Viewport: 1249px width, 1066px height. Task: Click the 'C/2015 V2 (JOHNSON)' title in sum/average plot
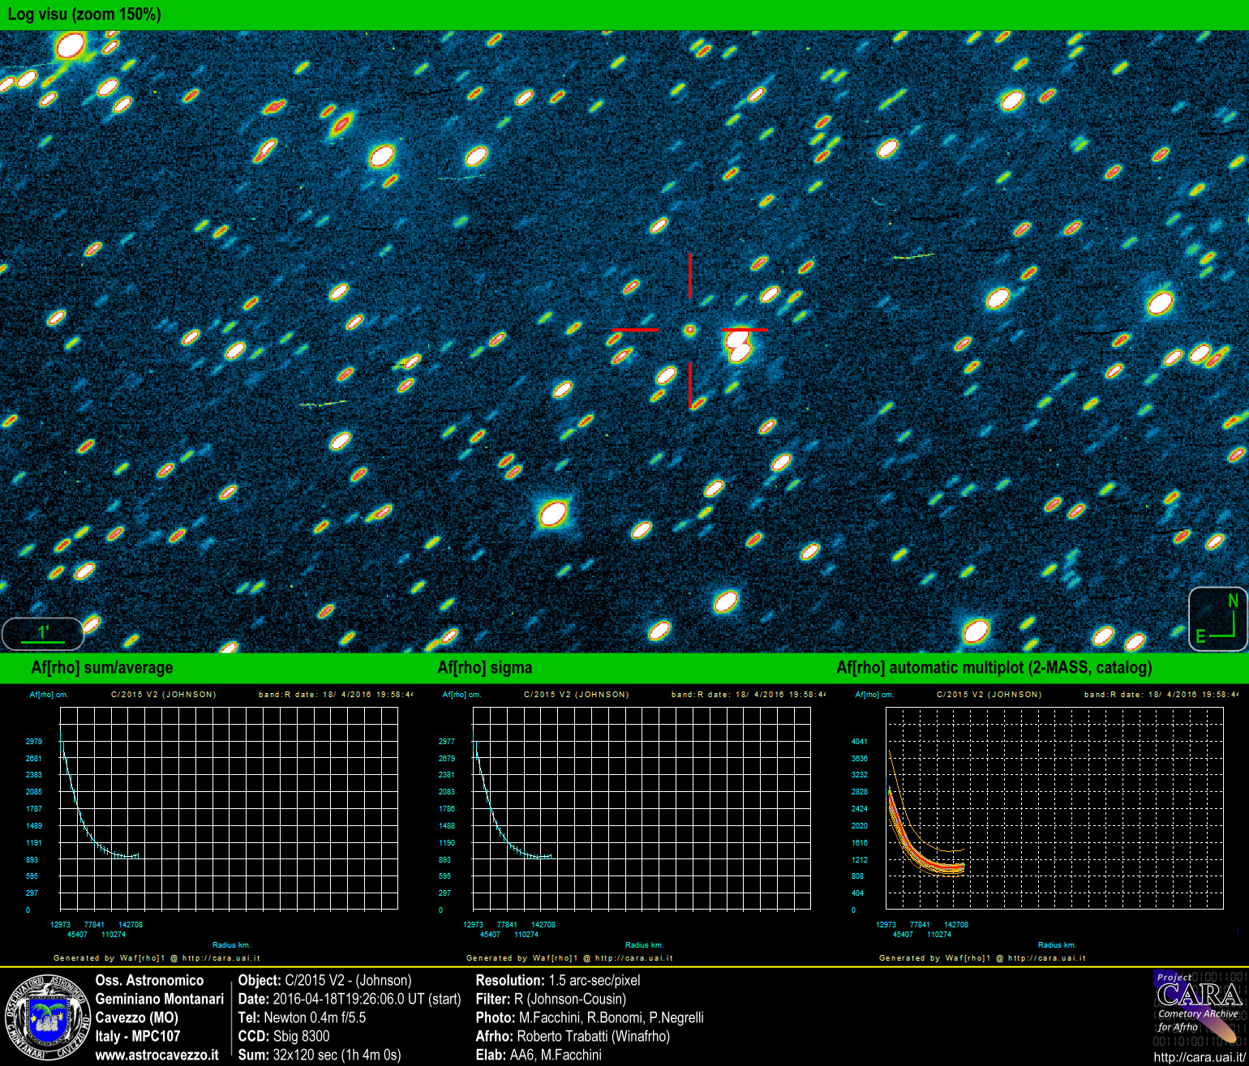point(164,695)
